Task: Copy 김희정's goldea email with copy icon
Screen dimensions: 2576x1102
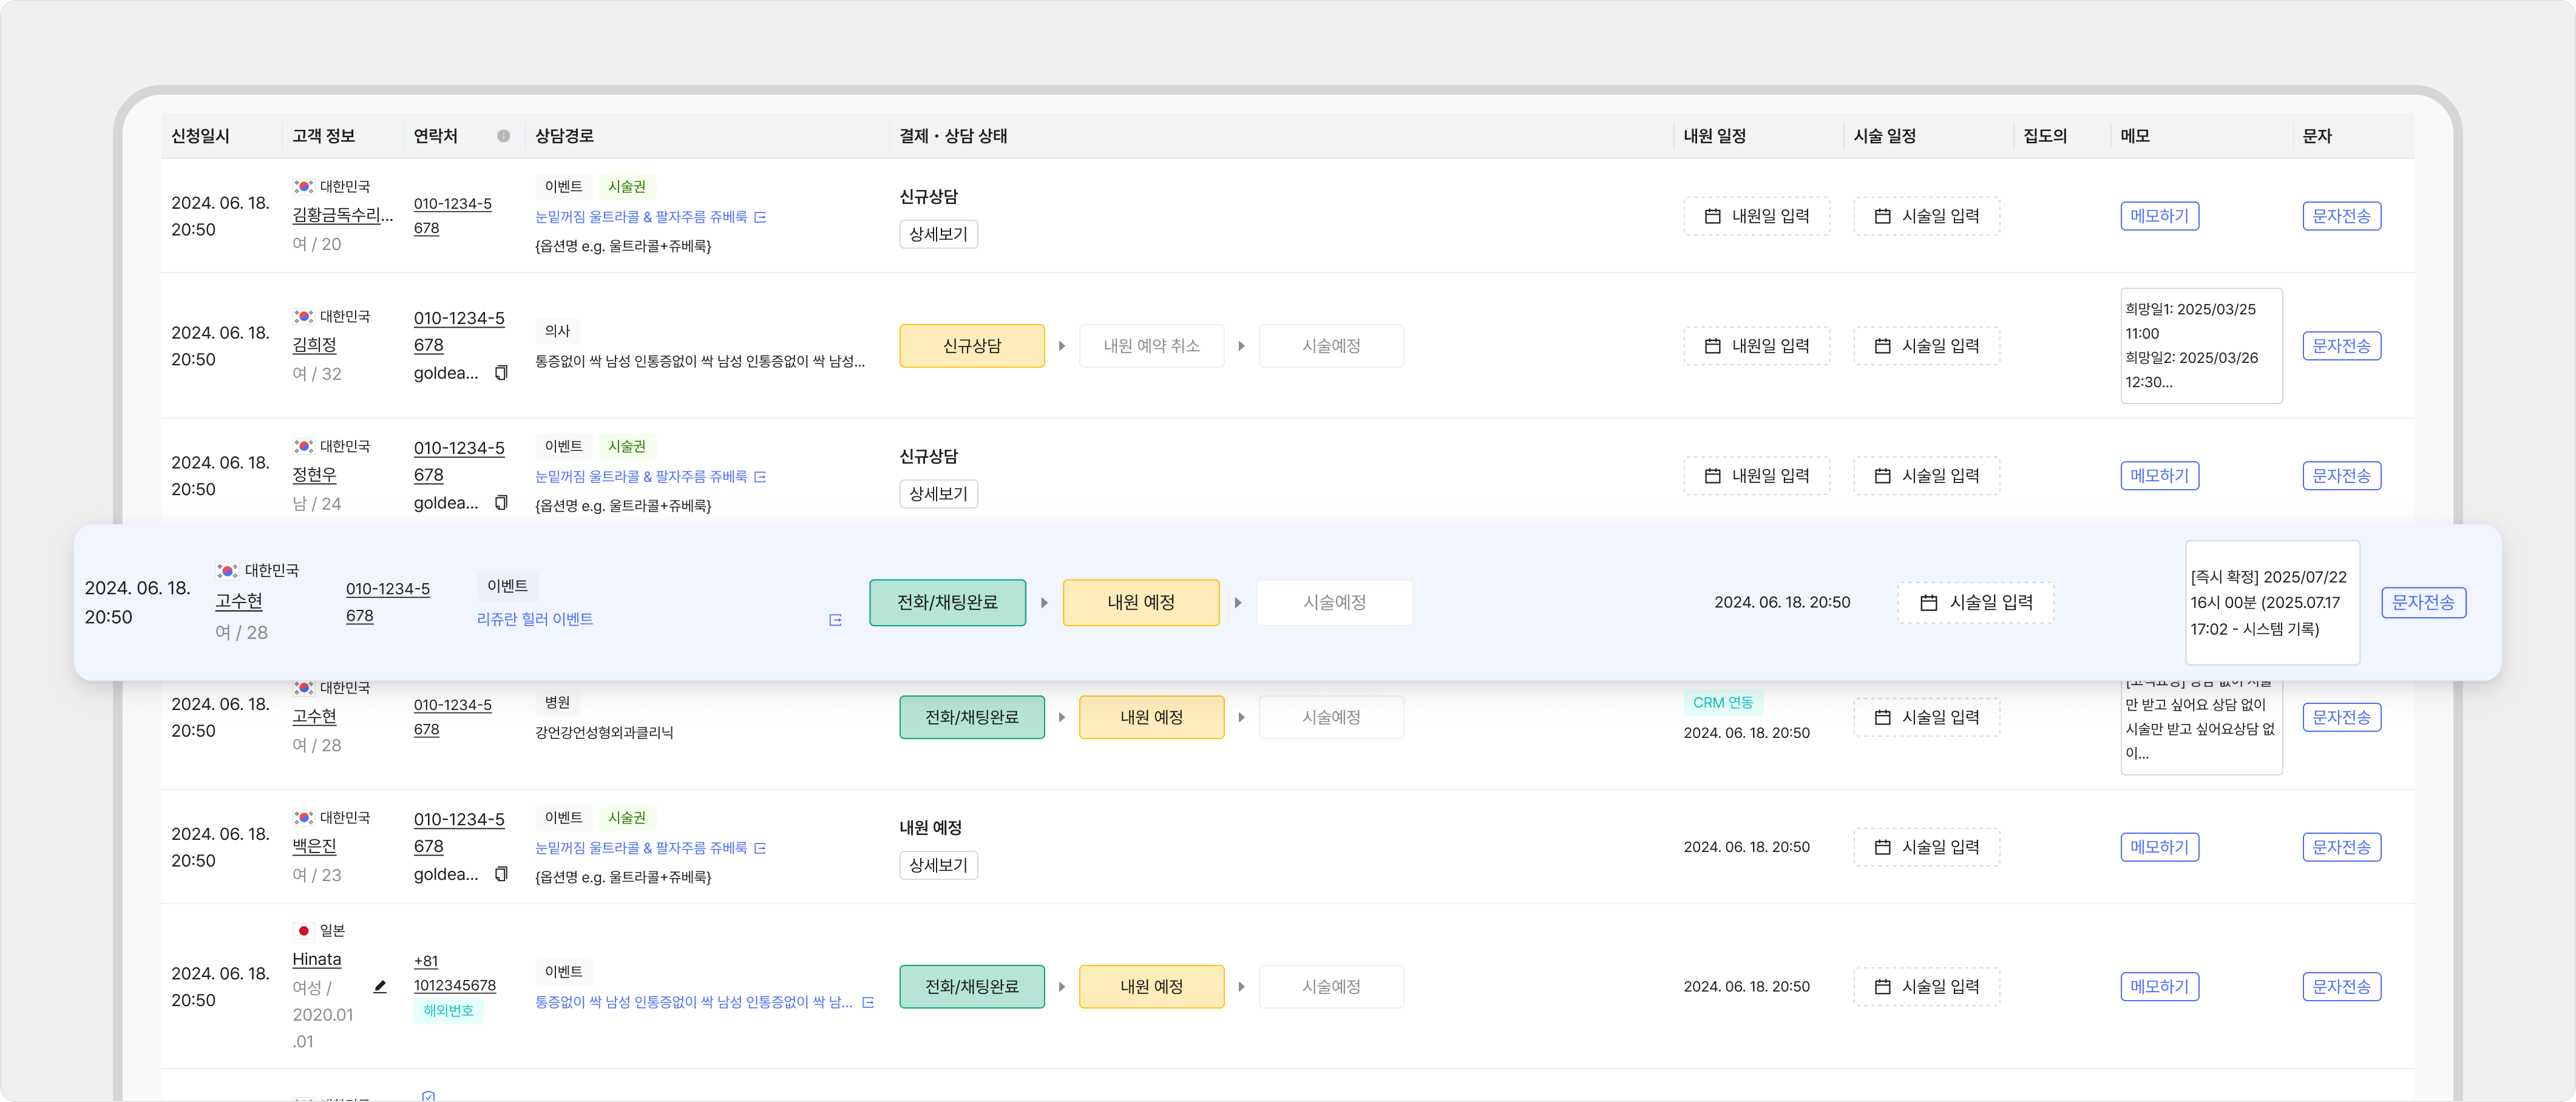Action: point(501,373)
